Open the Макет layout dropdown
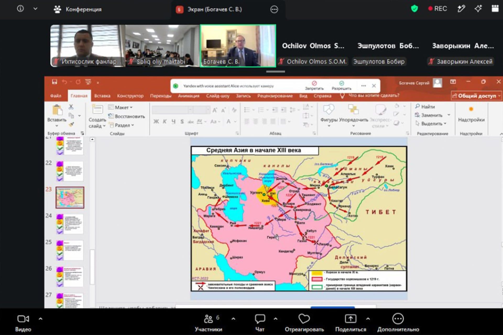The width and height of the screenshot is (503, 335). (x=121, y=107)
